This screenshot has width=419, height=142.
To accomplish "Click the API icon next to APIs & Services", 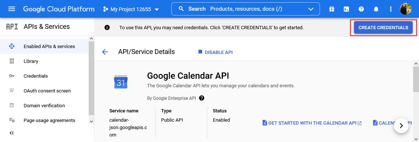I will tap(12, 27).
